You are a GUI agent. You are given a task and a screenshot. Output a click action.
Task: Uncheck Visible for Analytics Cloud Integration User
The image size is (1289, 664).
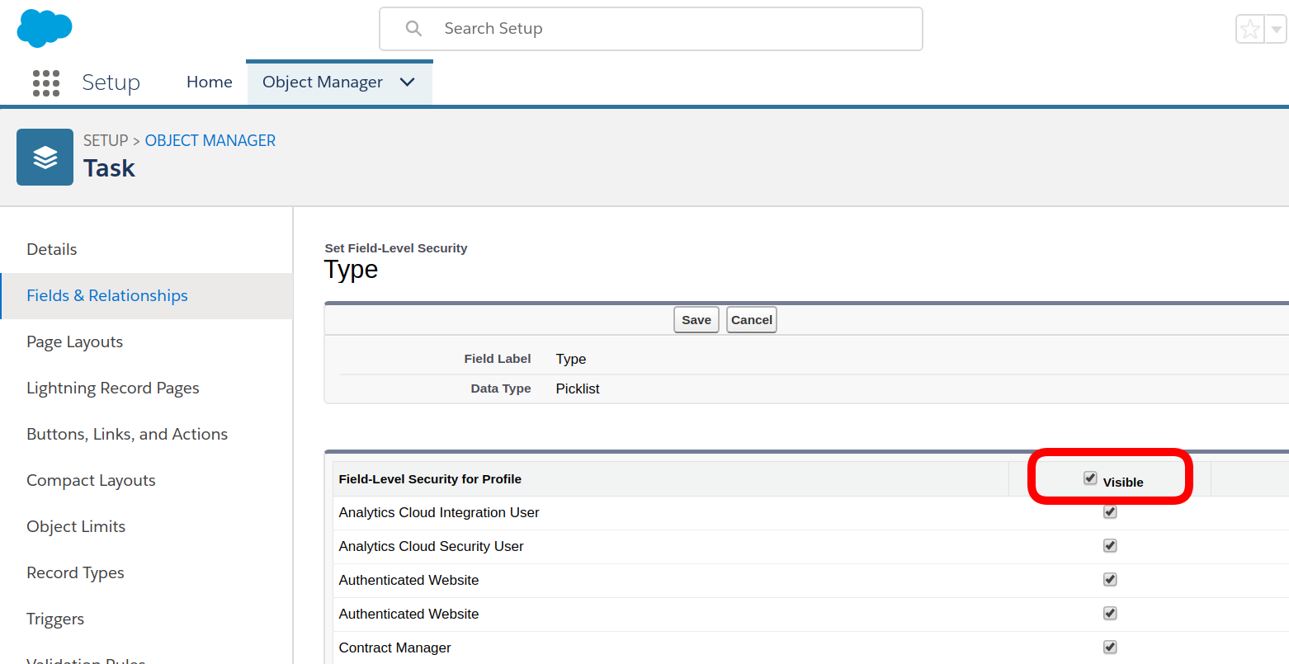coord(1110,512)
